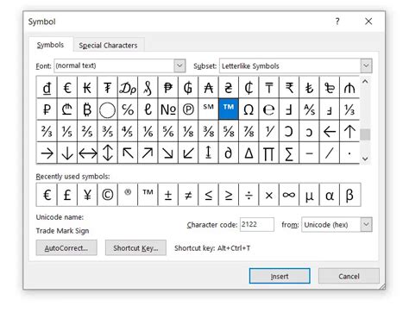Choose not-equal sign in recently used symbols
This screenshot has height=312, width=409.
tap(188, 195)
